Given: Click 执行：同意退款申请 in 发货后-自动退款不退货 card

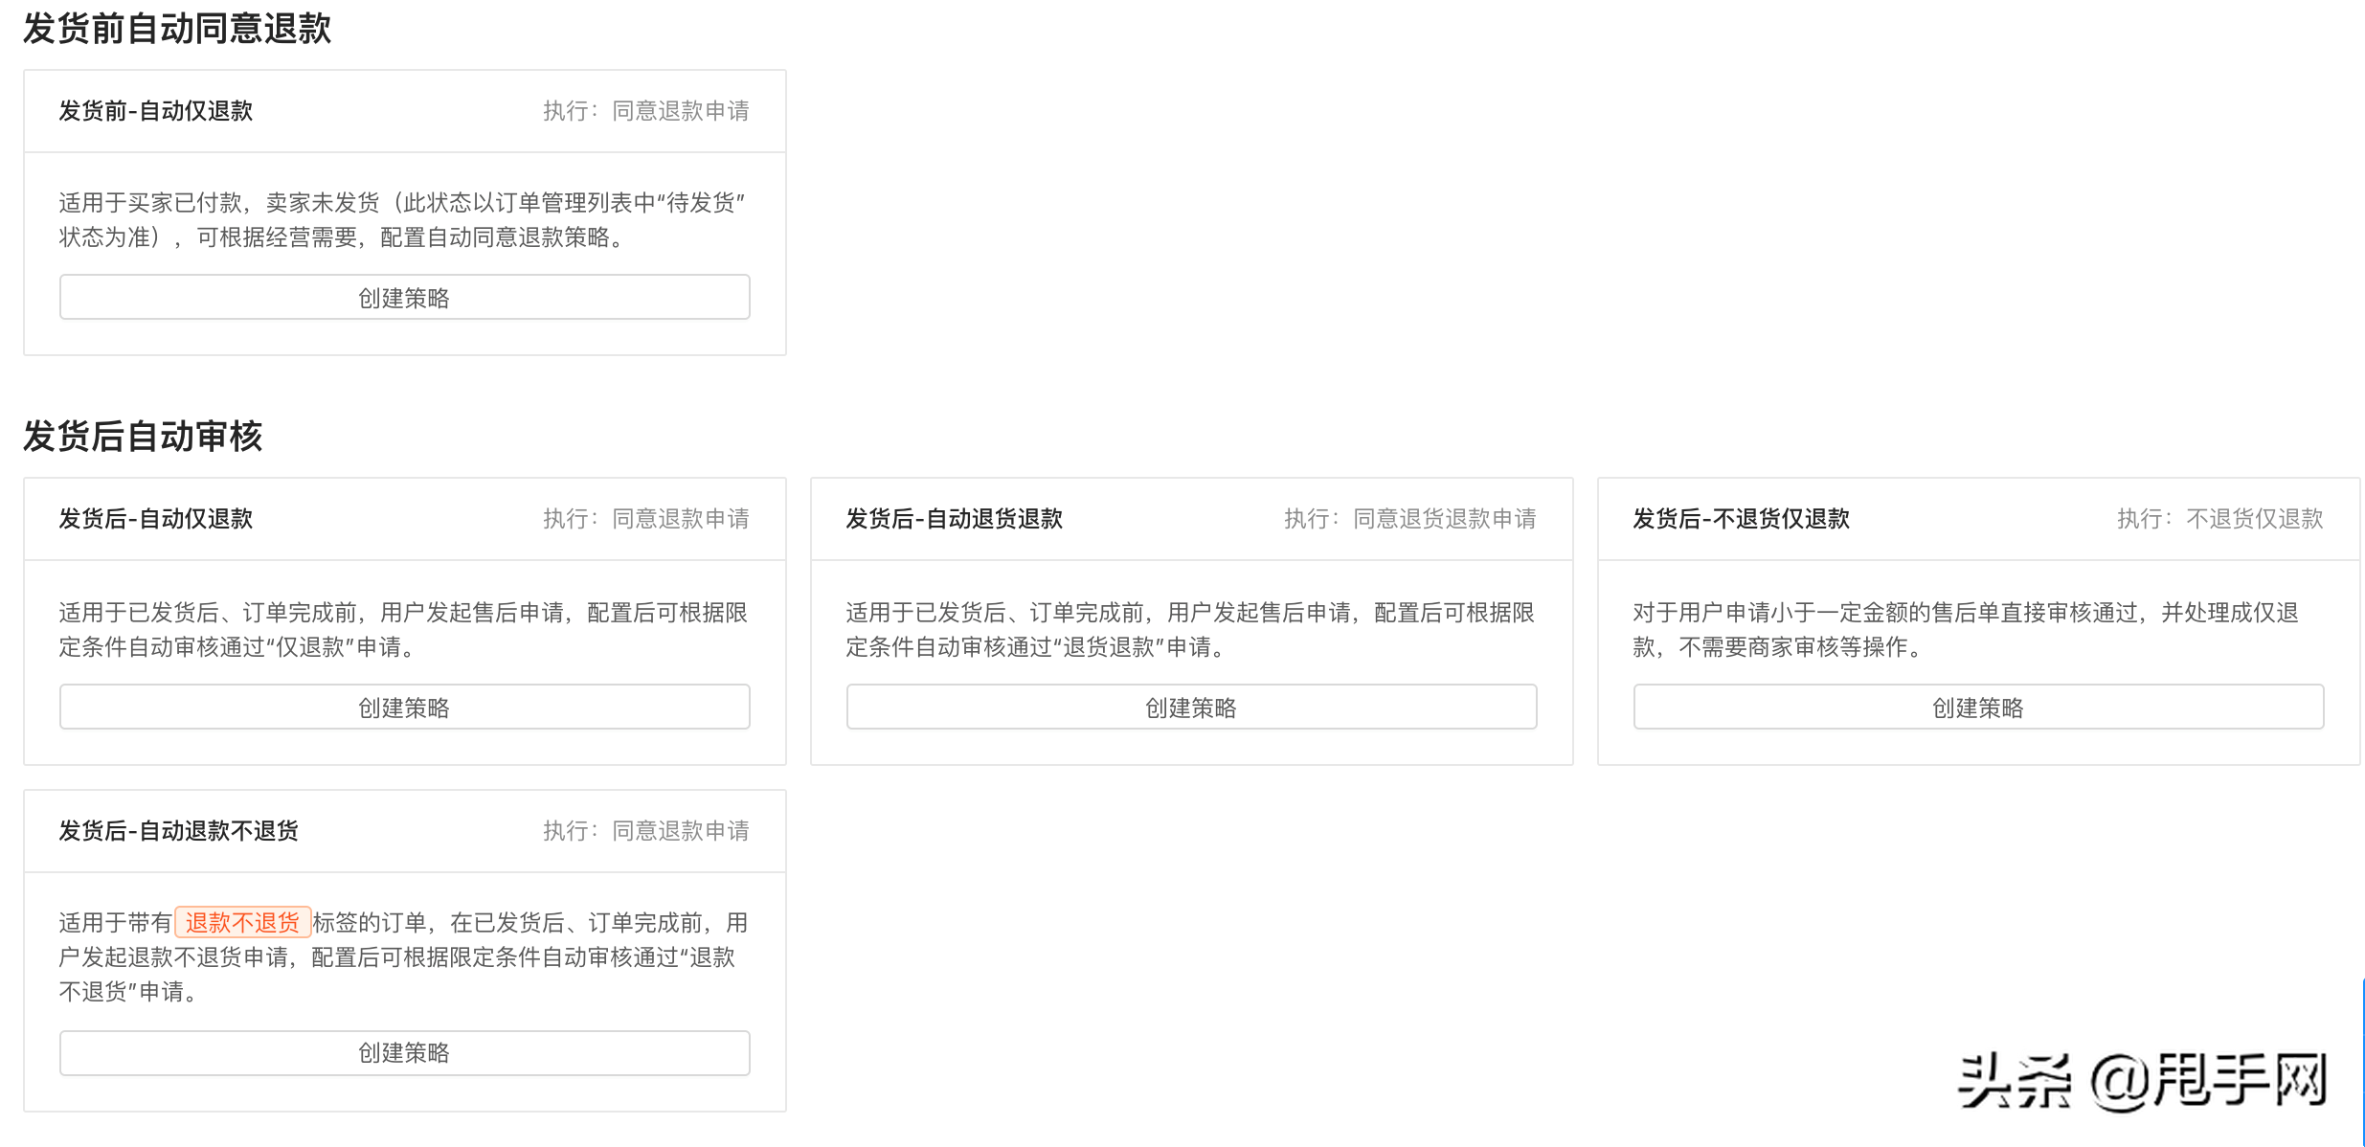Looking at the screenshot, I should click(x=646, y=831).
